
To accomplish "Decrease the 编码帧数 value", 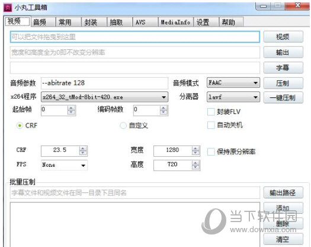I will coord(163,112).
